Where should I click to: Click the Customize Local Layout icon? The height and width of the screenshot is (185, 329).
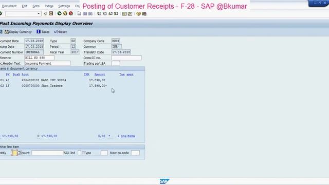tap(144, 14)
